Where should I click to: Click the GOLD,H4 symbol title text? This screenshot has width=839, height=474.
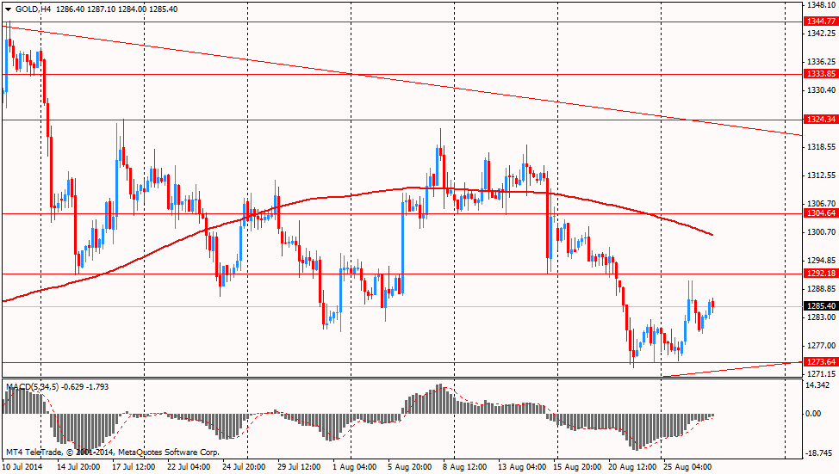(x=32, y=8)
